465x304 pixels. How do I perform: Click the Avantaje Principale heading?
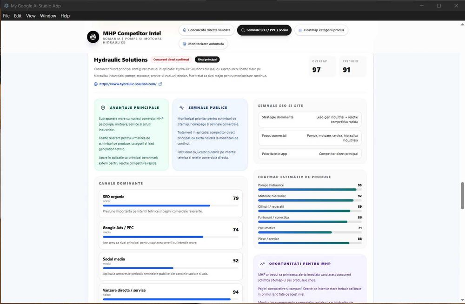point(135,108)
